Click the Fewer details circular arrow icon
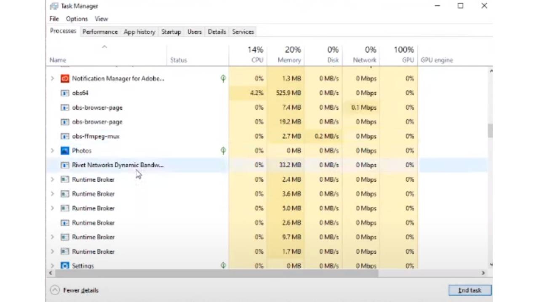The width and height of the screenshot is (539, 302). pyautogui.click(x=55, y=290)
